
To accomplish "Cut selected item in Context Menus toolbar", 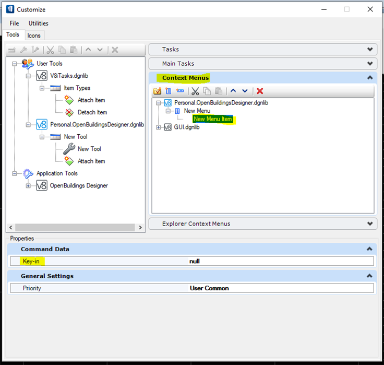I will point(195,91).
